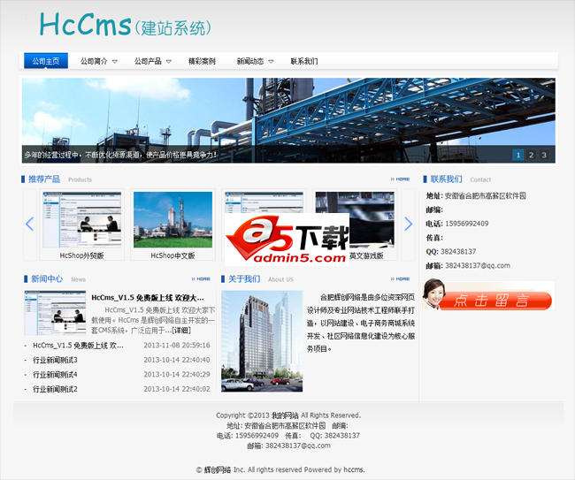Expand the 新闻动态 dropdown arrow
The image size is (575, 480).
[x=271, y=62]
